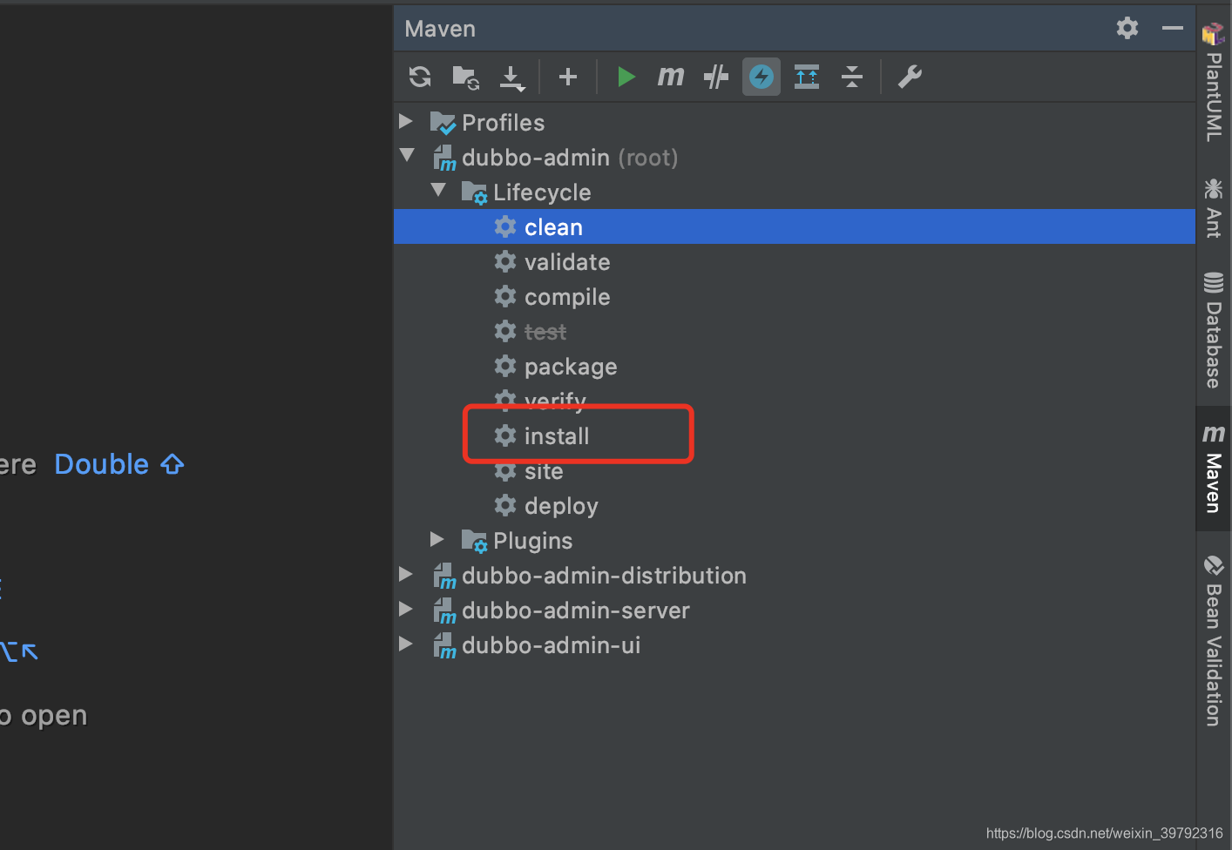Click Lifecycle folder icon
This screenshot has width=1232, height=850.
point(474,192)
